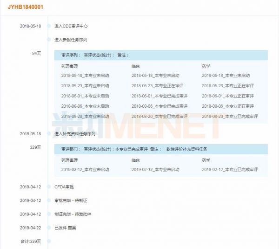Click 临床 entry 2018-05-23_本专业正在审评
The width and height of the screenshot is (279, 249).
[159, 86]
